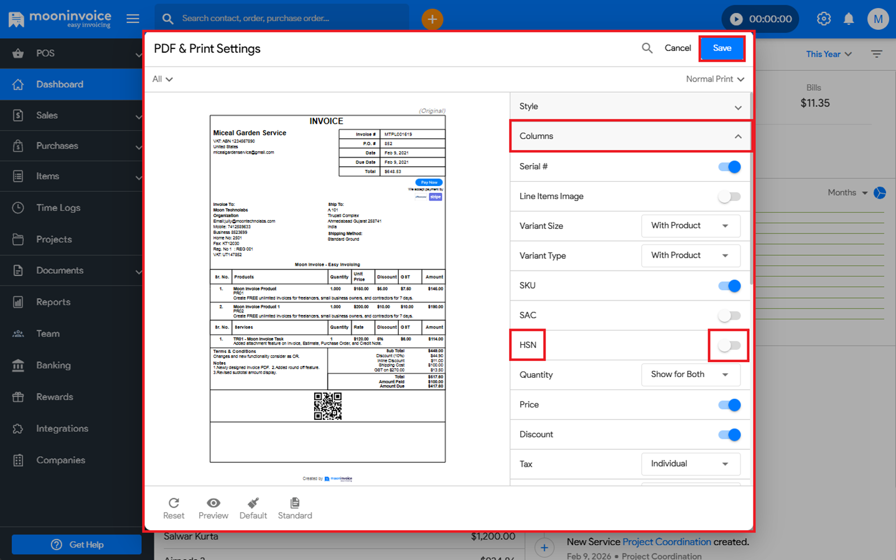Screen dimensions: 896x560
Task: Apply the Default template icon
Action: pos(253,503)
